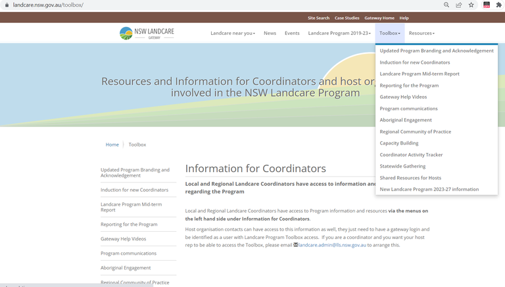Open the Help link in the top bar

coord(404,18)
